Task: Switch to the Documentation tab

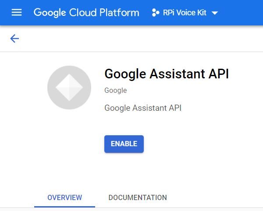Action: 138,197
